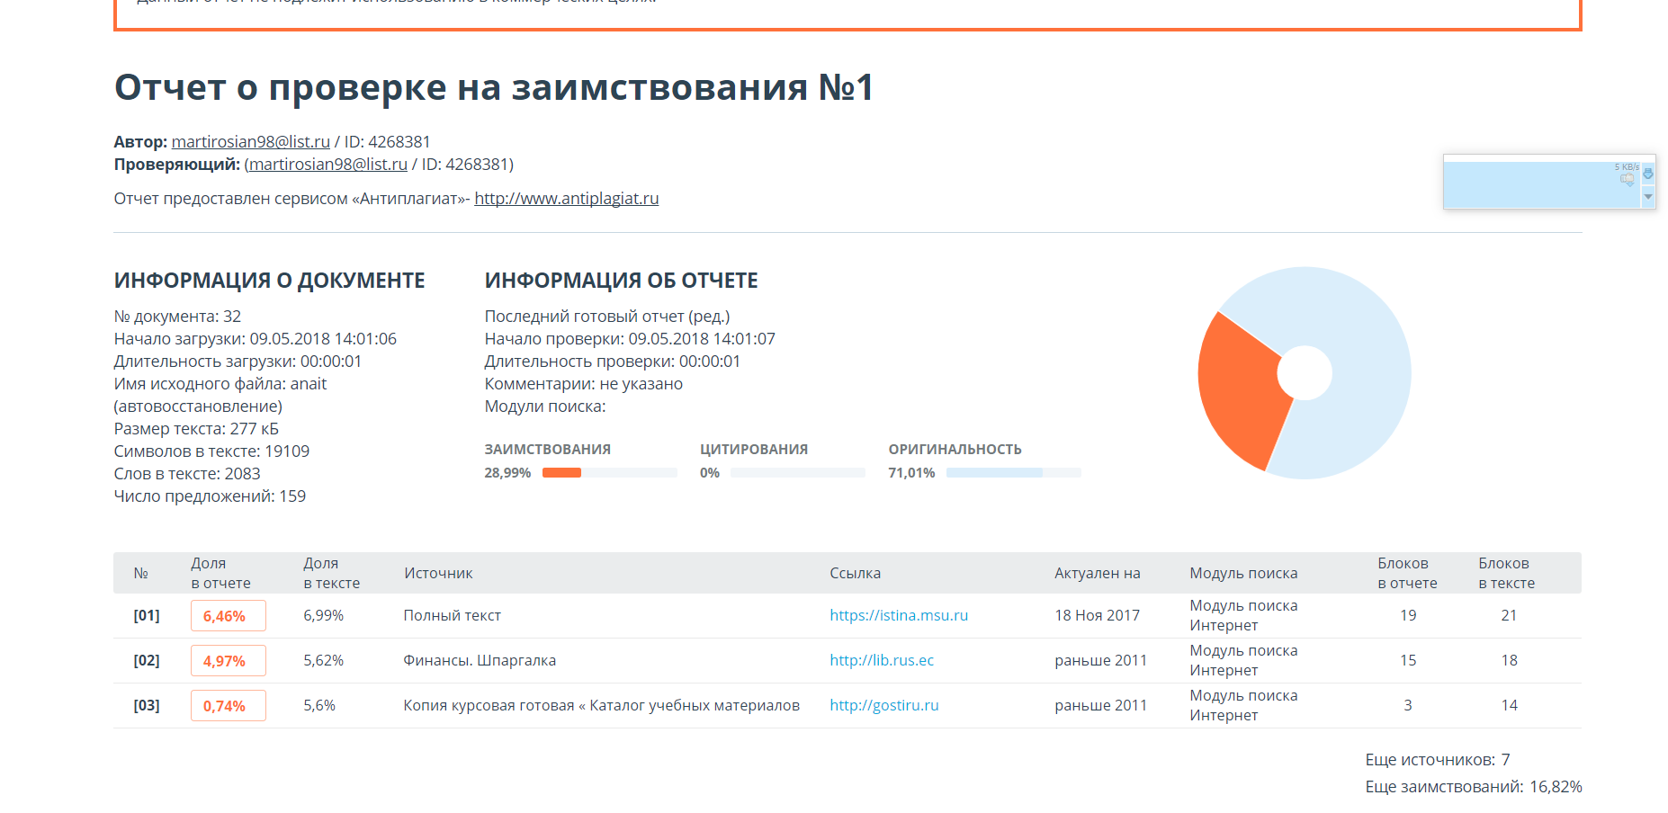Open the http://www.antiplagiat.ru link
1668x813 pixels.
pyautogui.click(x=566, y=199)
